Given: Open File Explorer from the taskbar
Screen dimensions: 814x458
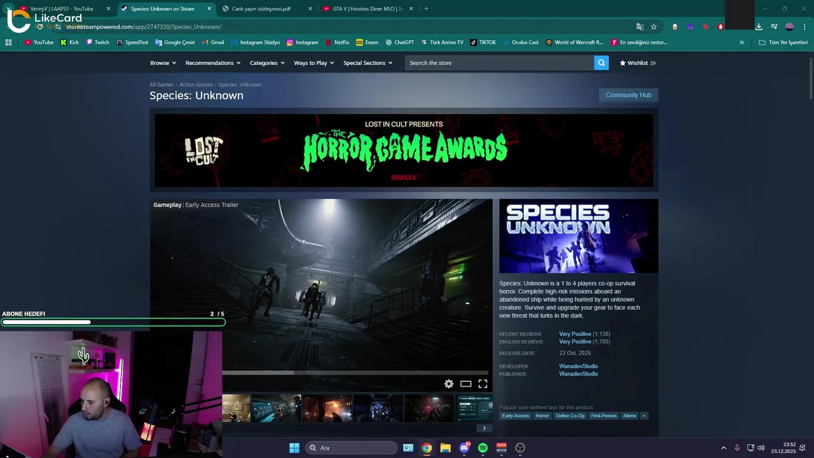Looking at the screenshot, I should coord(445,448).
